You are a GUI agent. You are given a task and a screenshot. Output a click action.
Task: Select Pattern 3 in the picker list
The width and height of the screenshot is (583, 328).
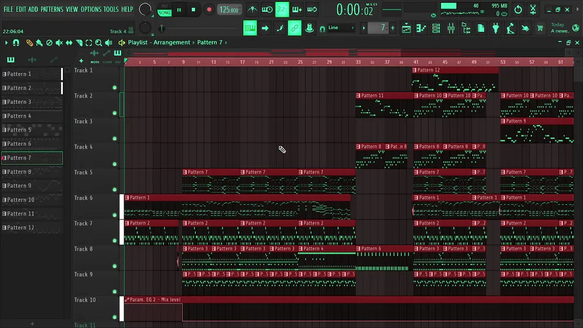click(x=32, y=102)
